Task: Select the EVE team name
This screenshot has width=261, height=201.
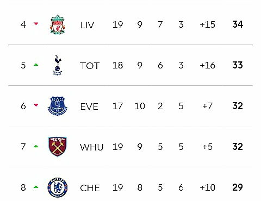Action: (x=89, y=106)
